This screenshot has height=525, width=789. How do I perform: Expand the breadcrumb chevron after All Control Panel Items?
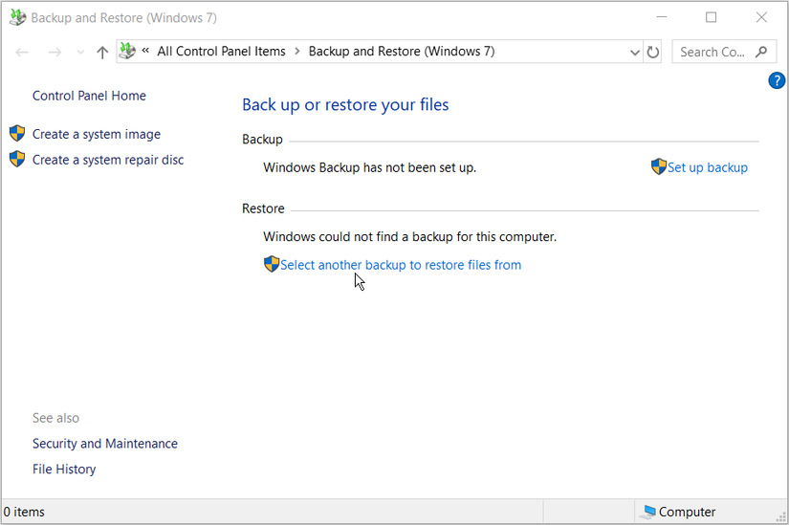(297, 52)
